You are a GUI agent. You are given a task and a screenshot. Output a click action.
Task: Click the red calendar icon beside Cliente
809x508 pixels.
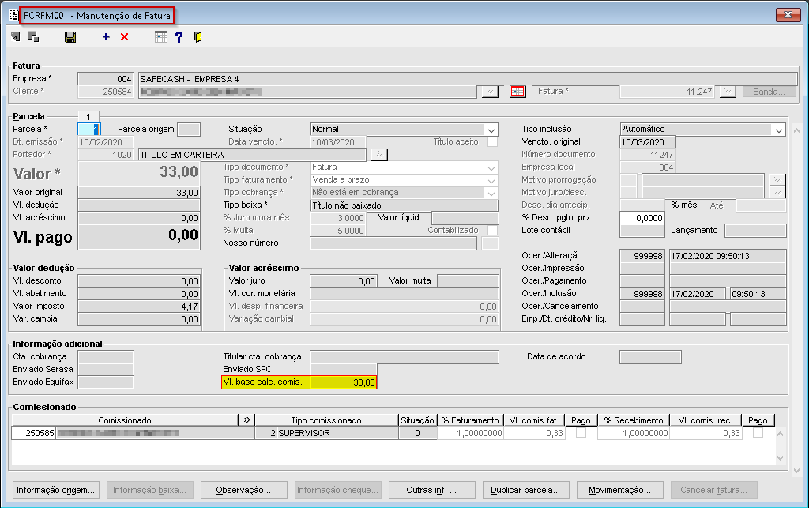click(517, 92)
